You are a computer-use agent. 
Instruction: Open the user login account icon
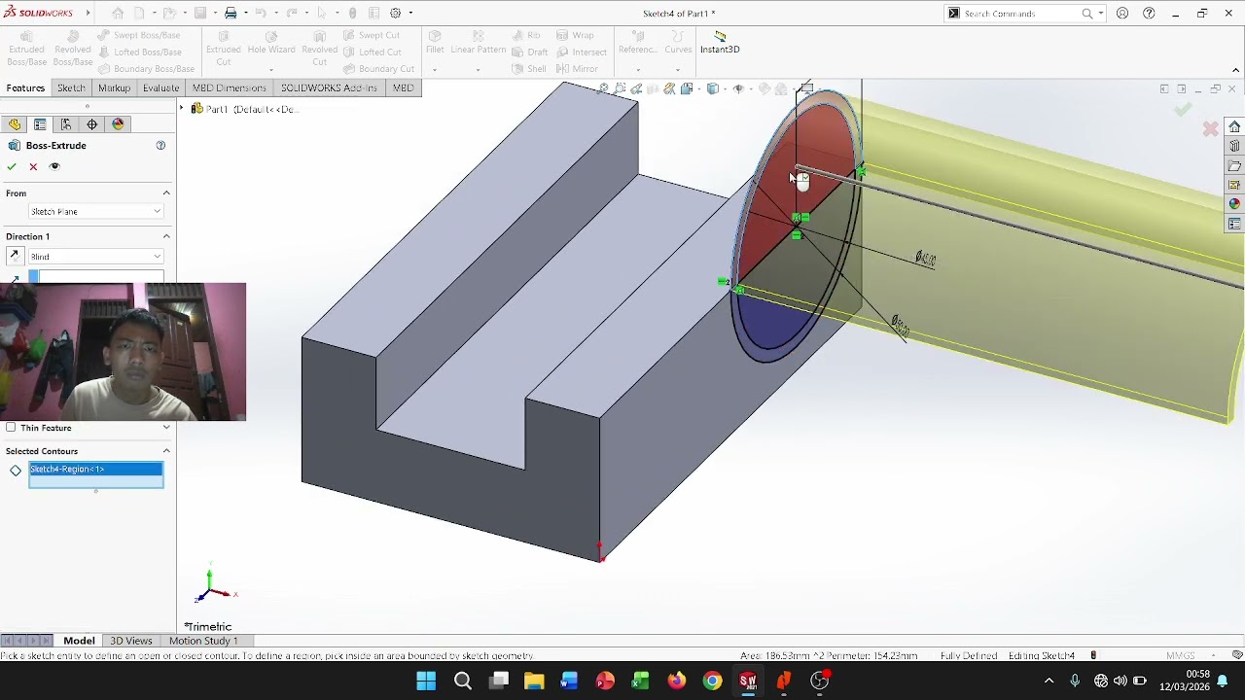tap(1122, 14)
